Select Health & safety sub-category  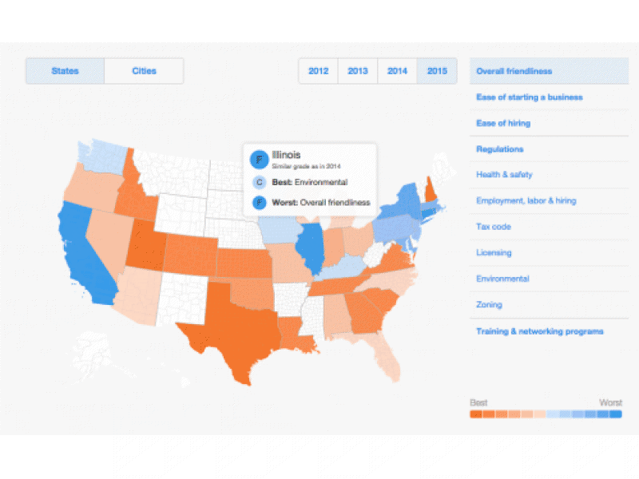click(x=504, y=175)
